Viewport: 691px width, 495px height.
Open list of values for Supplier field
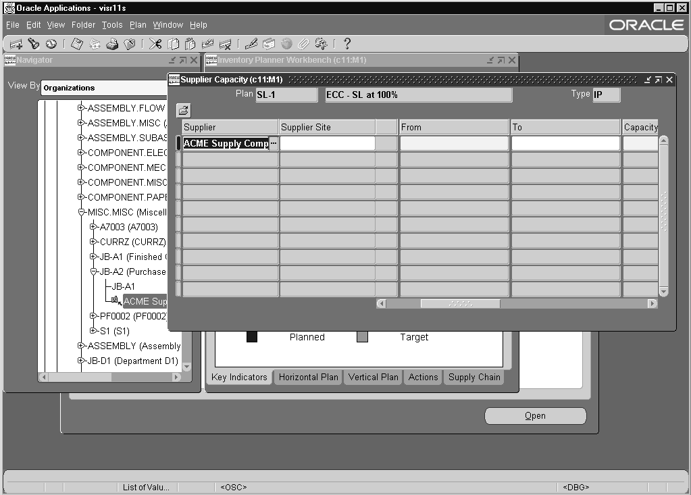tap(274, 144)
